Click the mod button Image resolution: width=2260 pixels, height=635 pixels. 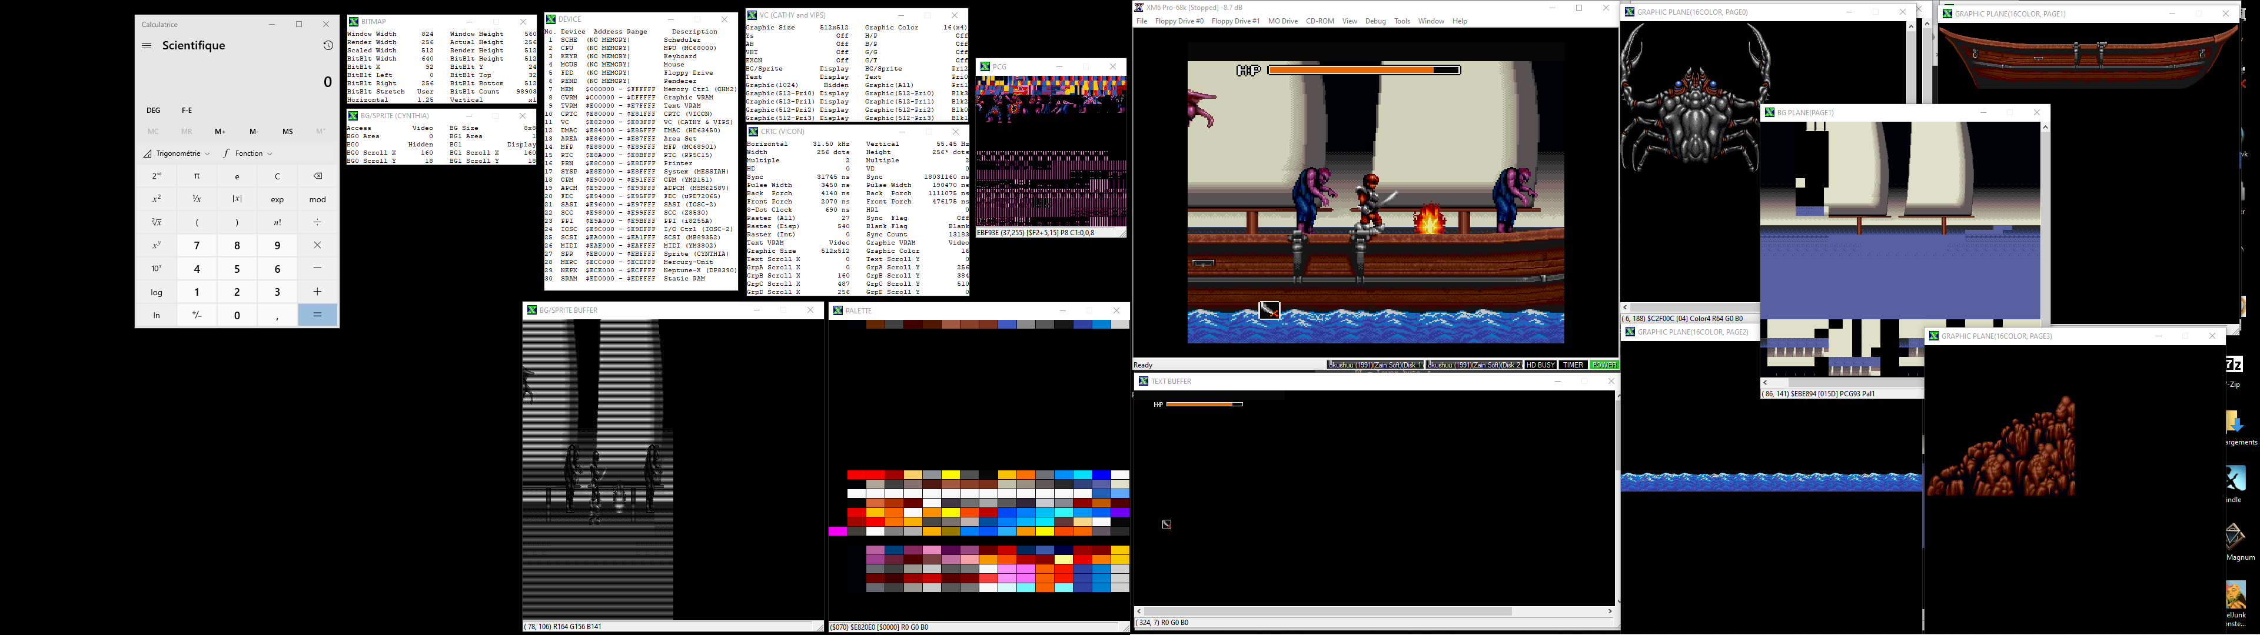pos(318,199)
